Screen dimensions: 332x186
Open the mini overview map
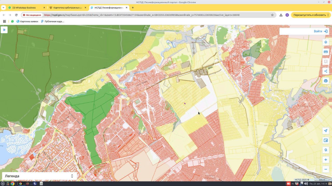[x=326, y=140]
